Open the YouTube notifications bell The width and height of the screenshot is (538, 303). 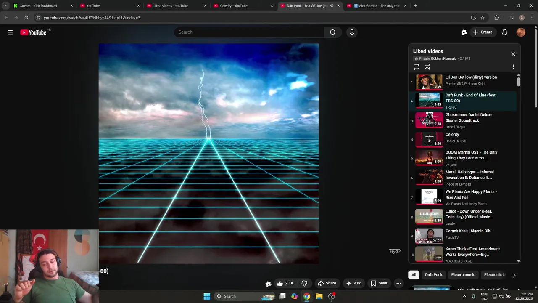[505, 32]
